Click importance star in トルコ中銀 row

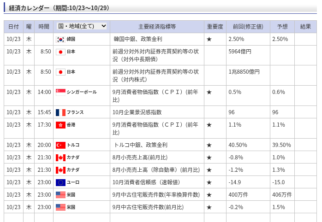(x=209, y=145)
